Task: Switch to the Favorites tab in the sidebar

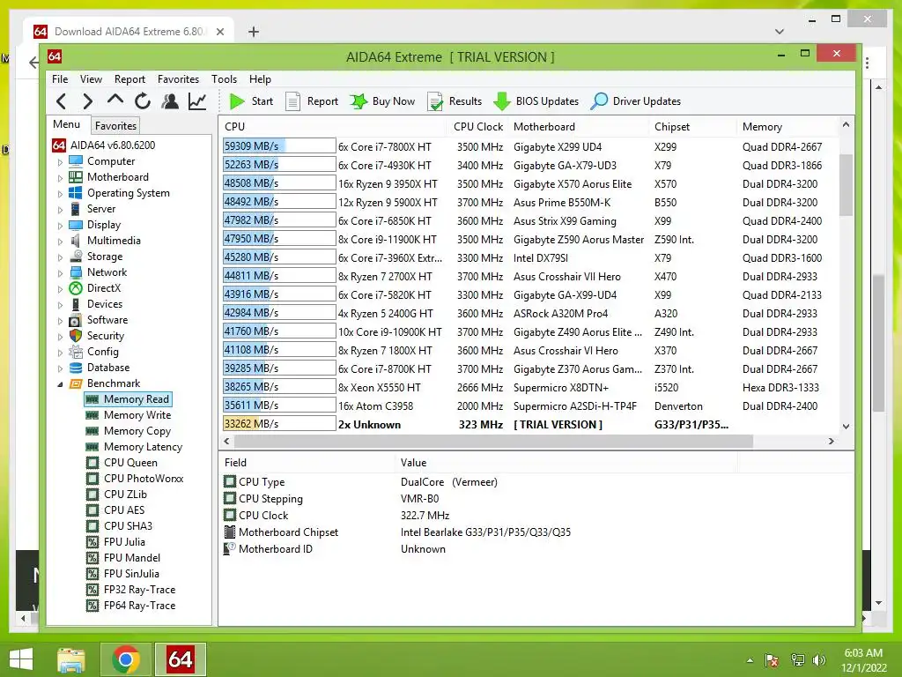Action: (x=115, y=125)
